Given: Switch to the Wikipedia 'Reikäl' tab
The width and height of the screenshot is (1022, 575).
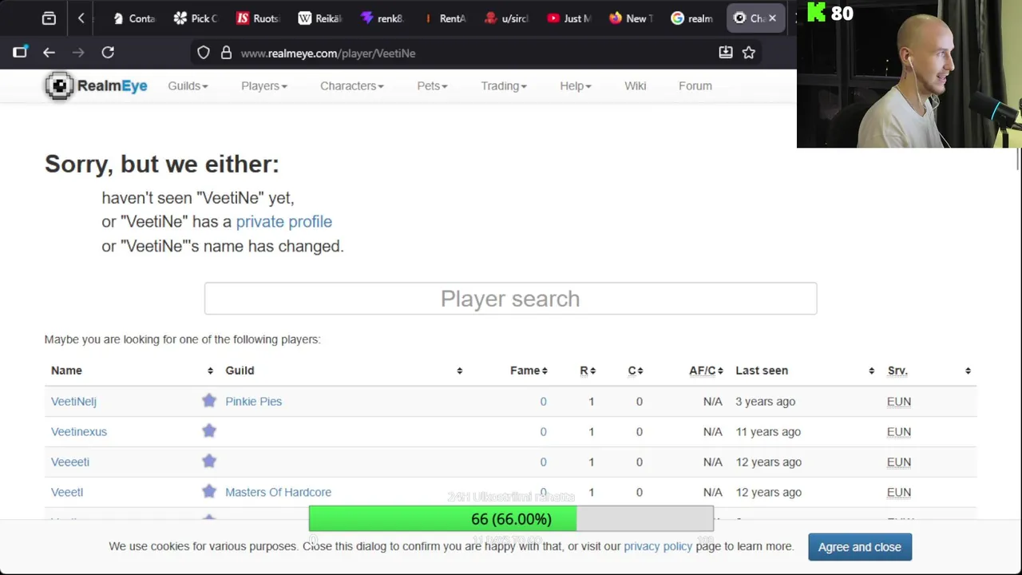Looking at the screenshot, I should 319,18.
